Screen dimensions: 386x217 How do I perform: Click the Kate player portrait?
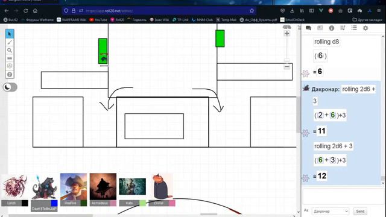[133, 186]
